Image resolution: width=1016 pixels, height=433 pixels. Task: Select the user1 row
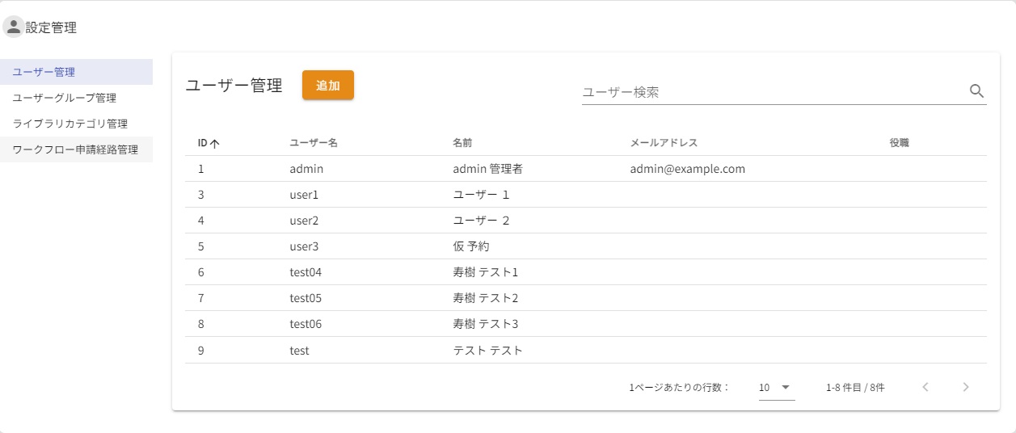[x=304, y=195]
